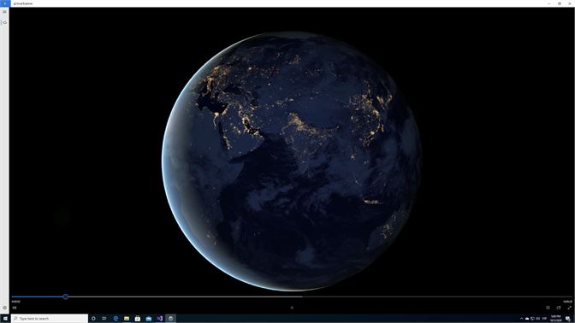
Task: Open File Explorer from the taskbar
Action: 127,318
